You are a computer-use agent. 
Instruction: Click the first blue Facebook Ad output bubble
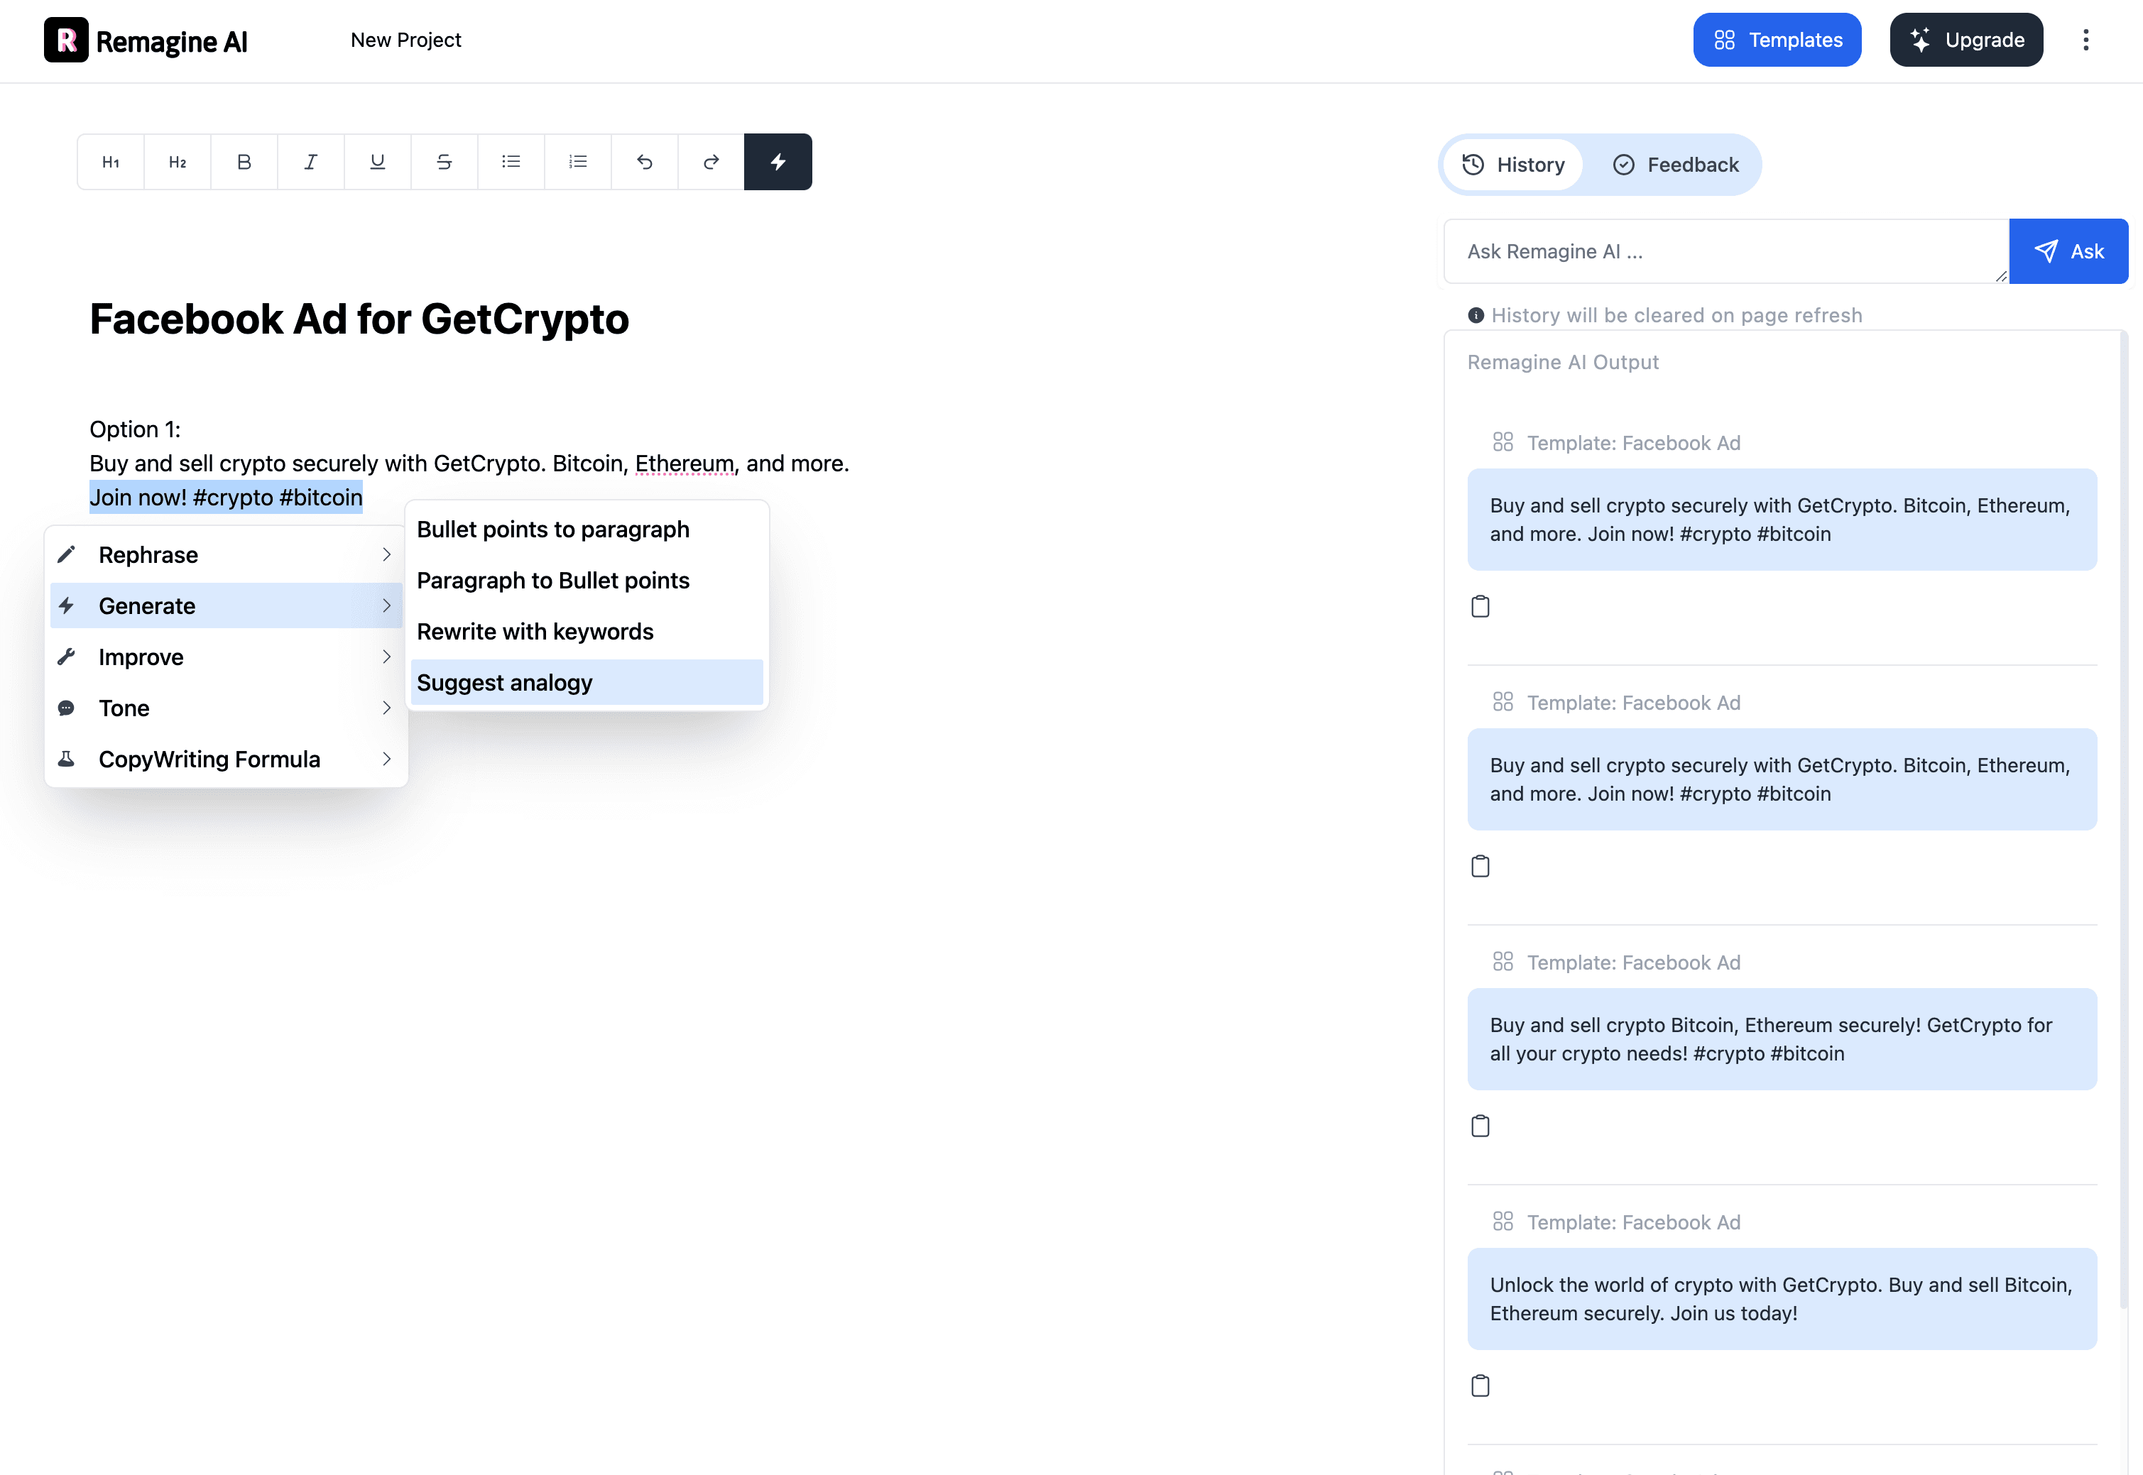click(x=1782, y=520)
